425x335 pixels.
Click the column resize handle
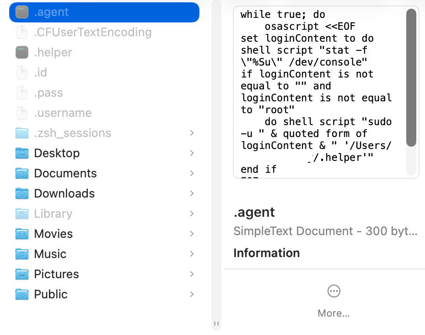[x=216, y=324]
